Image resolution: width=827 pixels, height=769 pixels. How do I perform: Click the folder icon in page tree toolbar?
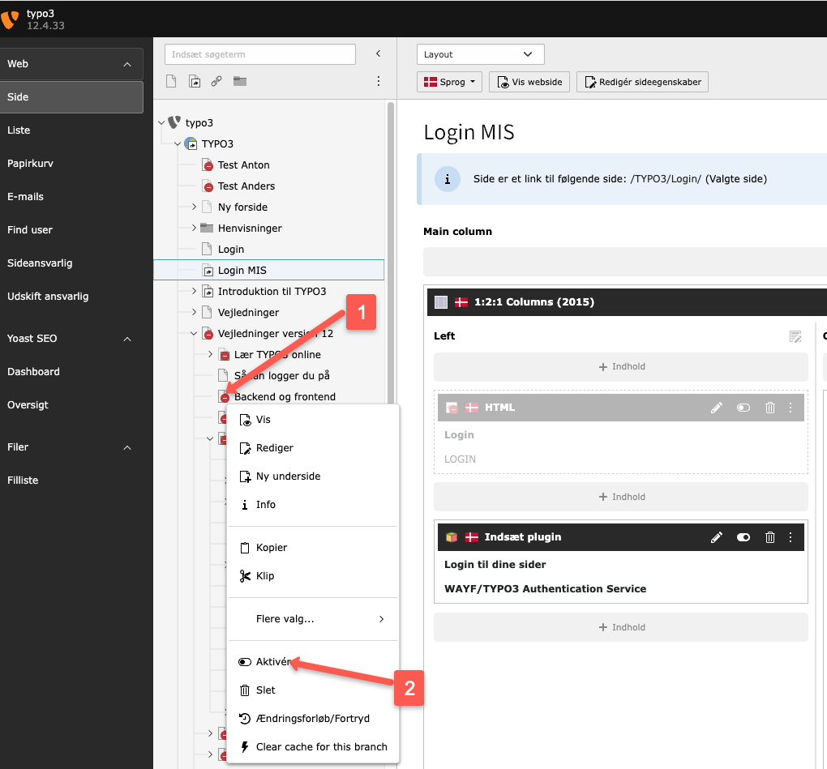[239, 81]
